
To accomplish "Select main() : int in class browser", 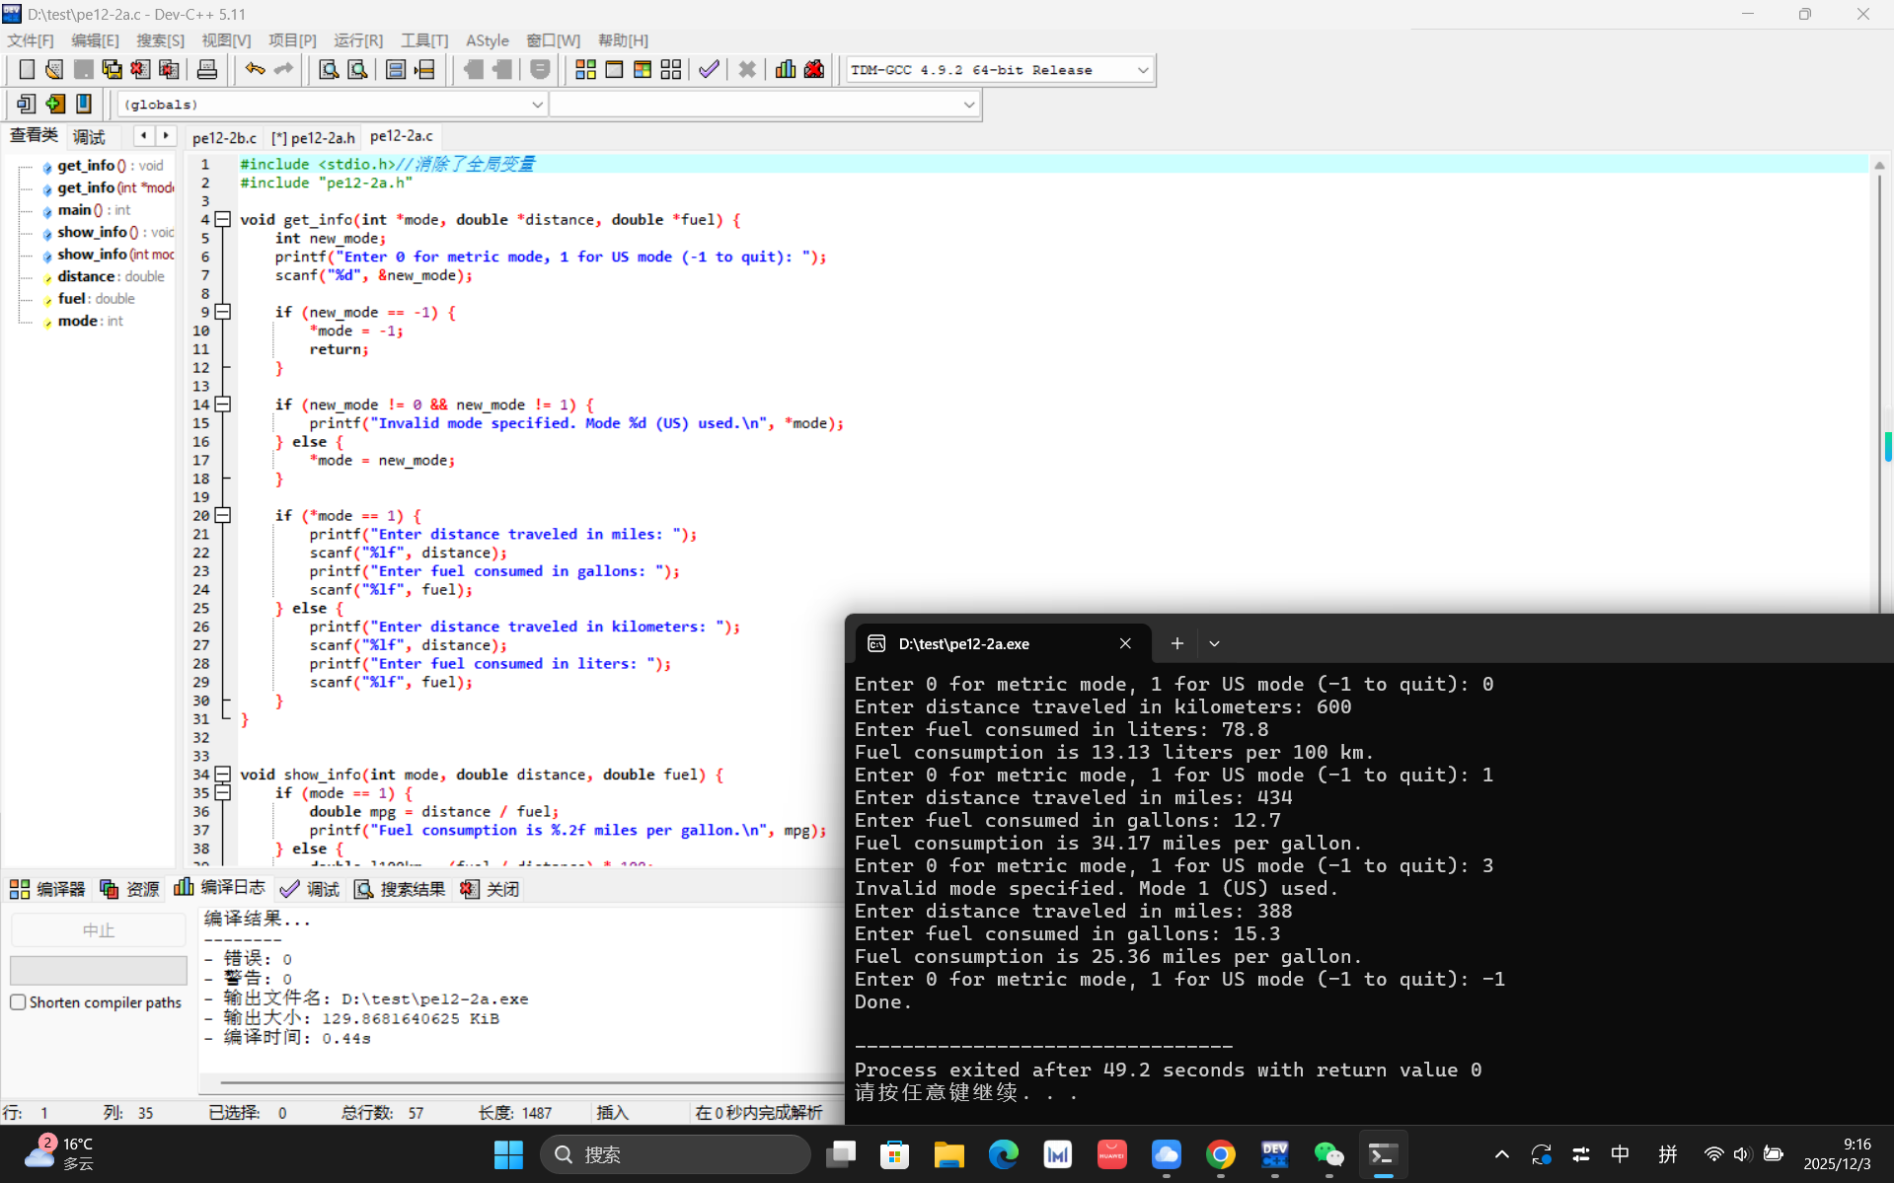I will (94, 210).
